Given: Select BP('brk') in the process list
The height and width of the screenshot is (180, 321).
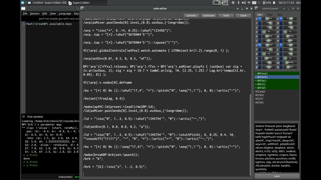Looking at the screenshot, I should [x=277, y=77].
